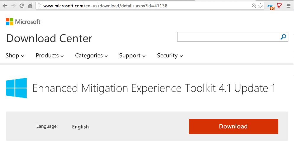The width and height of the screenshot is (294, 146).
Task: Click the browser Forward arrow
Action: (x=13, y=6)
